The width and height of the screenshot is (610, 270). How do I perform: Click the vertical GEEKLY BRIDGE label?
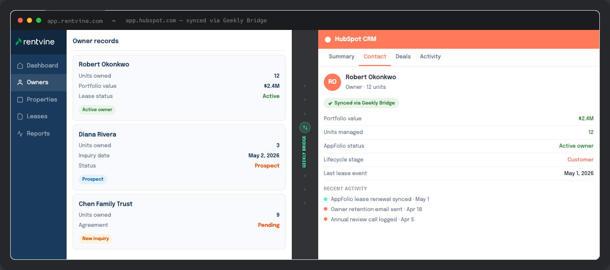click(304, 151)
